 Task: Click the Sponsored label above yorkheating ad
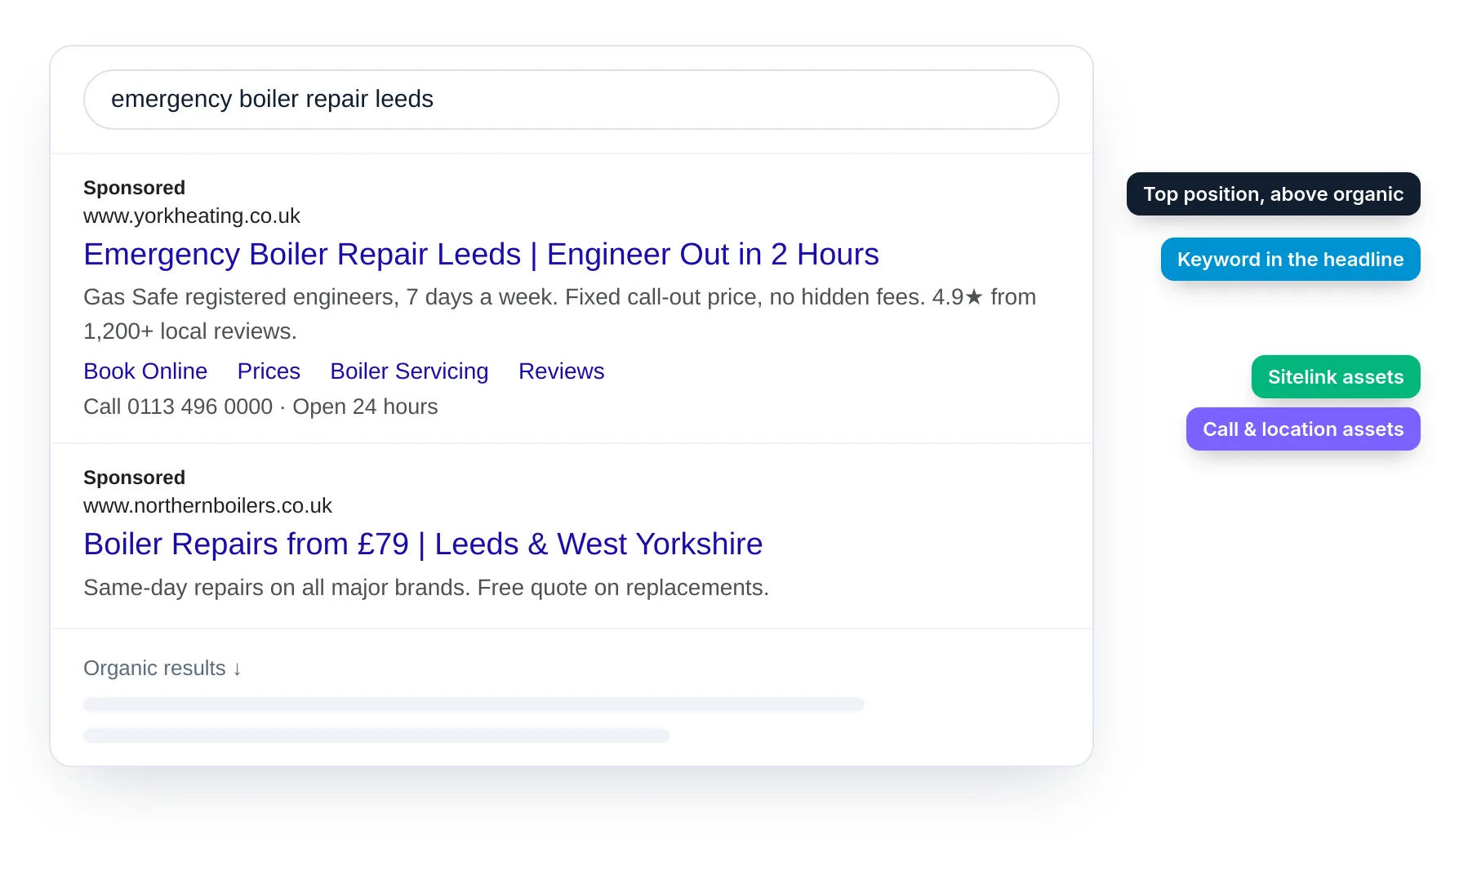pos(134,188)
